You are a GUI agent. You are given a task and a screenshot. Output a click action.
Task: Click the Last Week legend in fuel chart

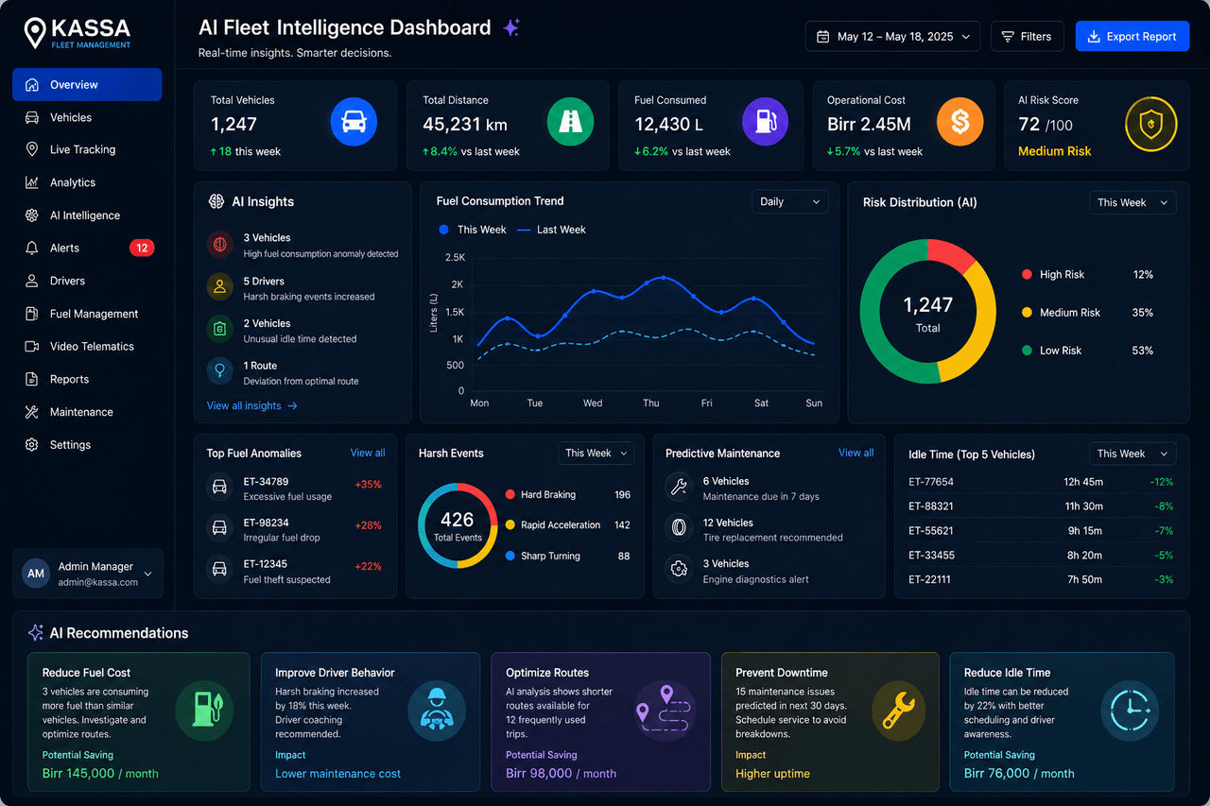(551, 230)
